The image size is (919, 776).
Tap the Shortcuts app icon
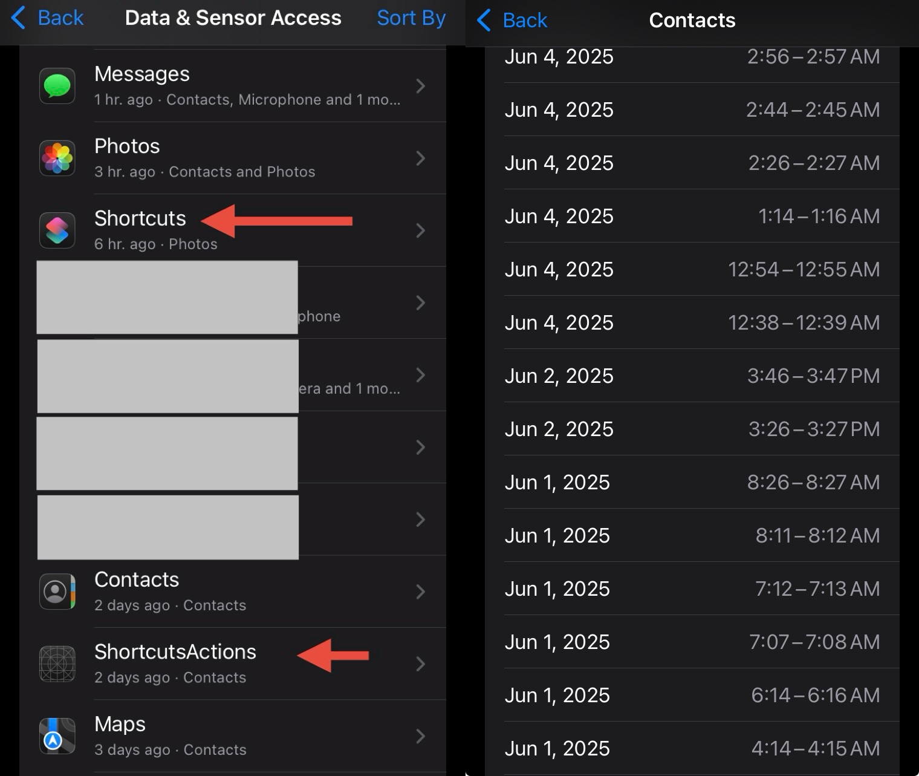[57, 230]
